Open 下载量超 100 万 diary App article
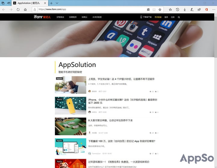217x168 pixels. pyautogui.click(x=122, y=141)
